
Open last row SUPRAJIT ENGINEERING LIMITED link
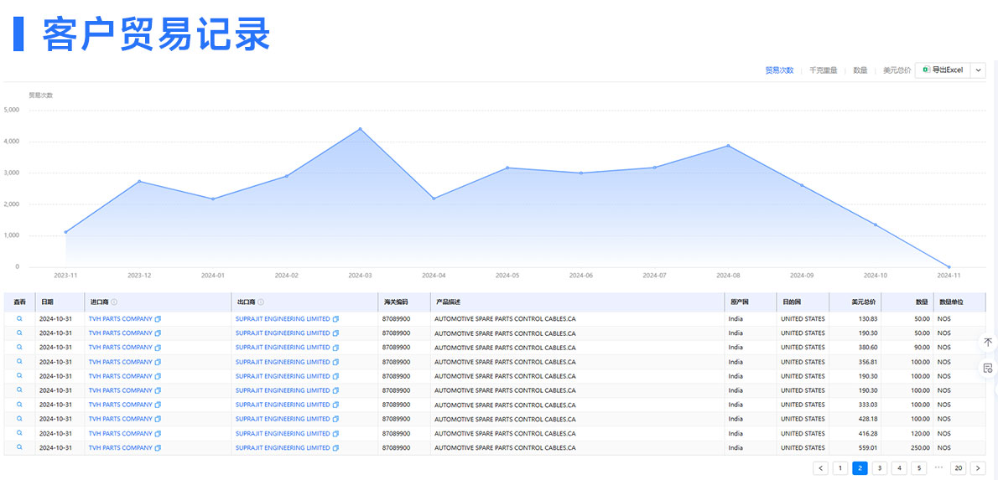click(282, 448)
